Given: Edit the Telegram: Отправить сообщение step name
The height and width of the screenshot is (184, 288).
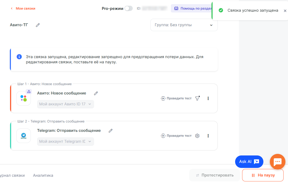Looking at the screenshot, I should (x=111, y=131).
